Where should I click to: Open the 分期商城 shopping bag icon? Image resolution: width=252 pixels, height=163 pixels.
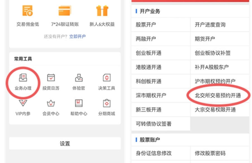(107, 103)
